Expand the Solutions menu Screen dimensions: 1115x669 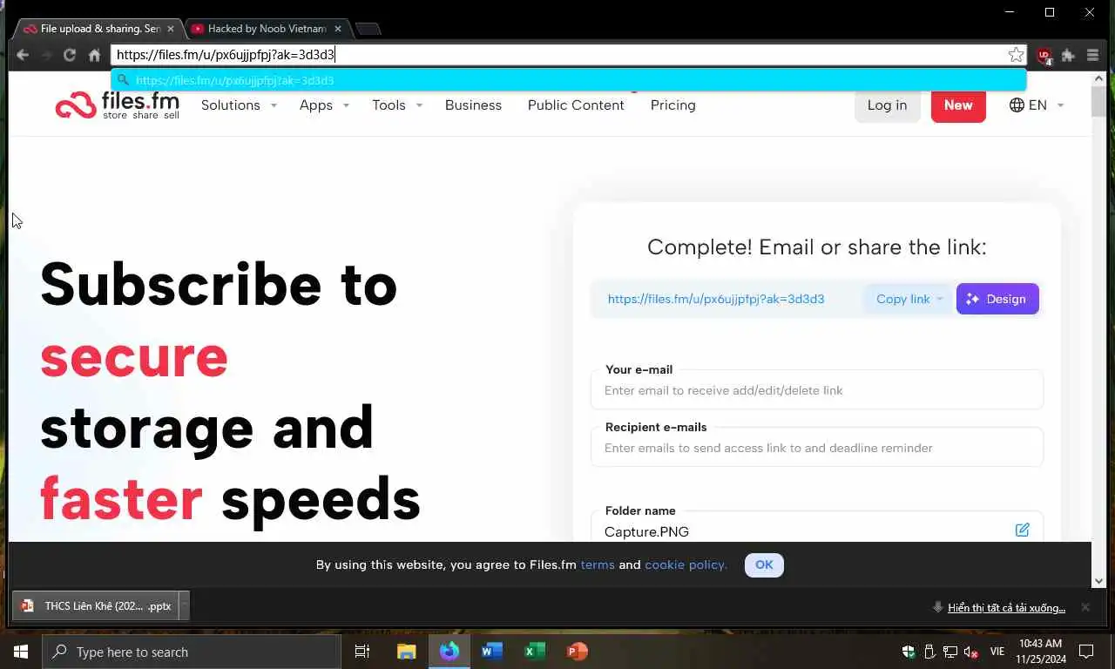pos(239,105)
